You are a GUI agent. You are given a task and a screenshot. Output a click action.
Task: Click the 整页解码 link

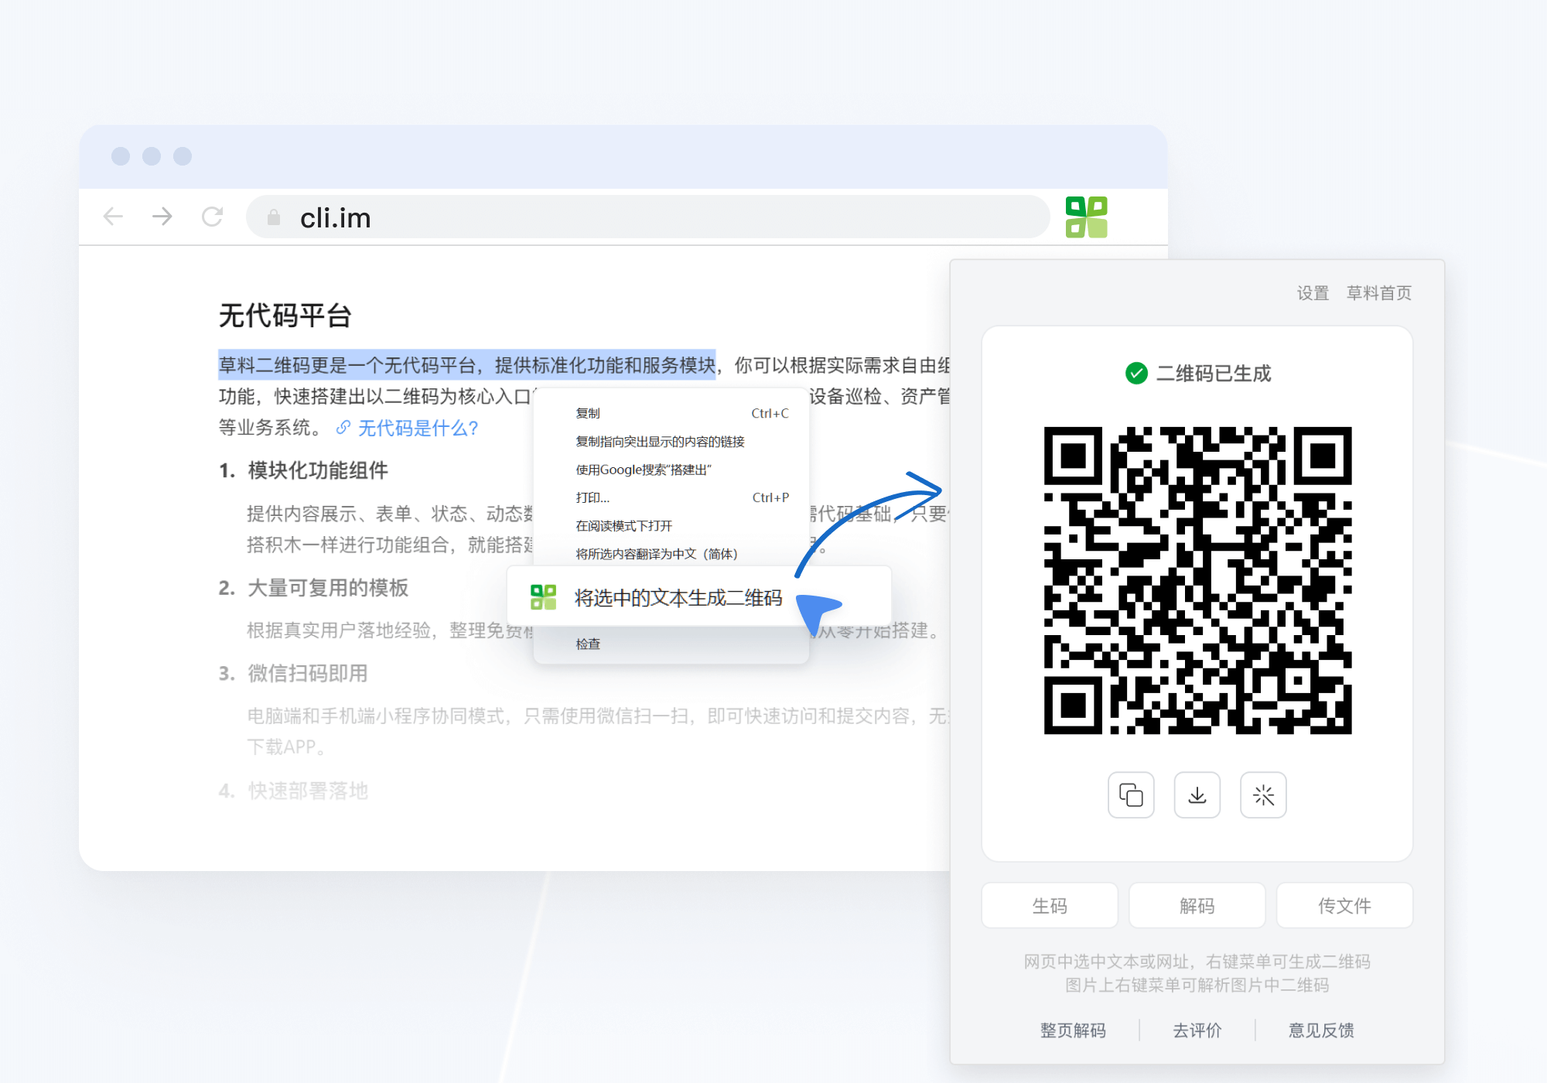pos(1073,1030)
